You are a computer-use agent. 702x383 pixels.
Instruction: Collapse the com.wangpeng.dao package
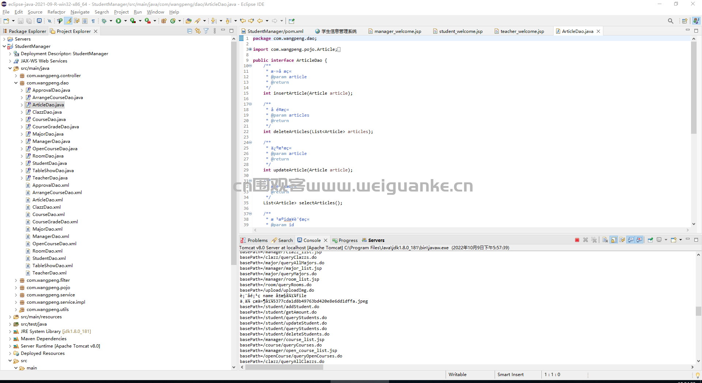[x=16, y=83]
